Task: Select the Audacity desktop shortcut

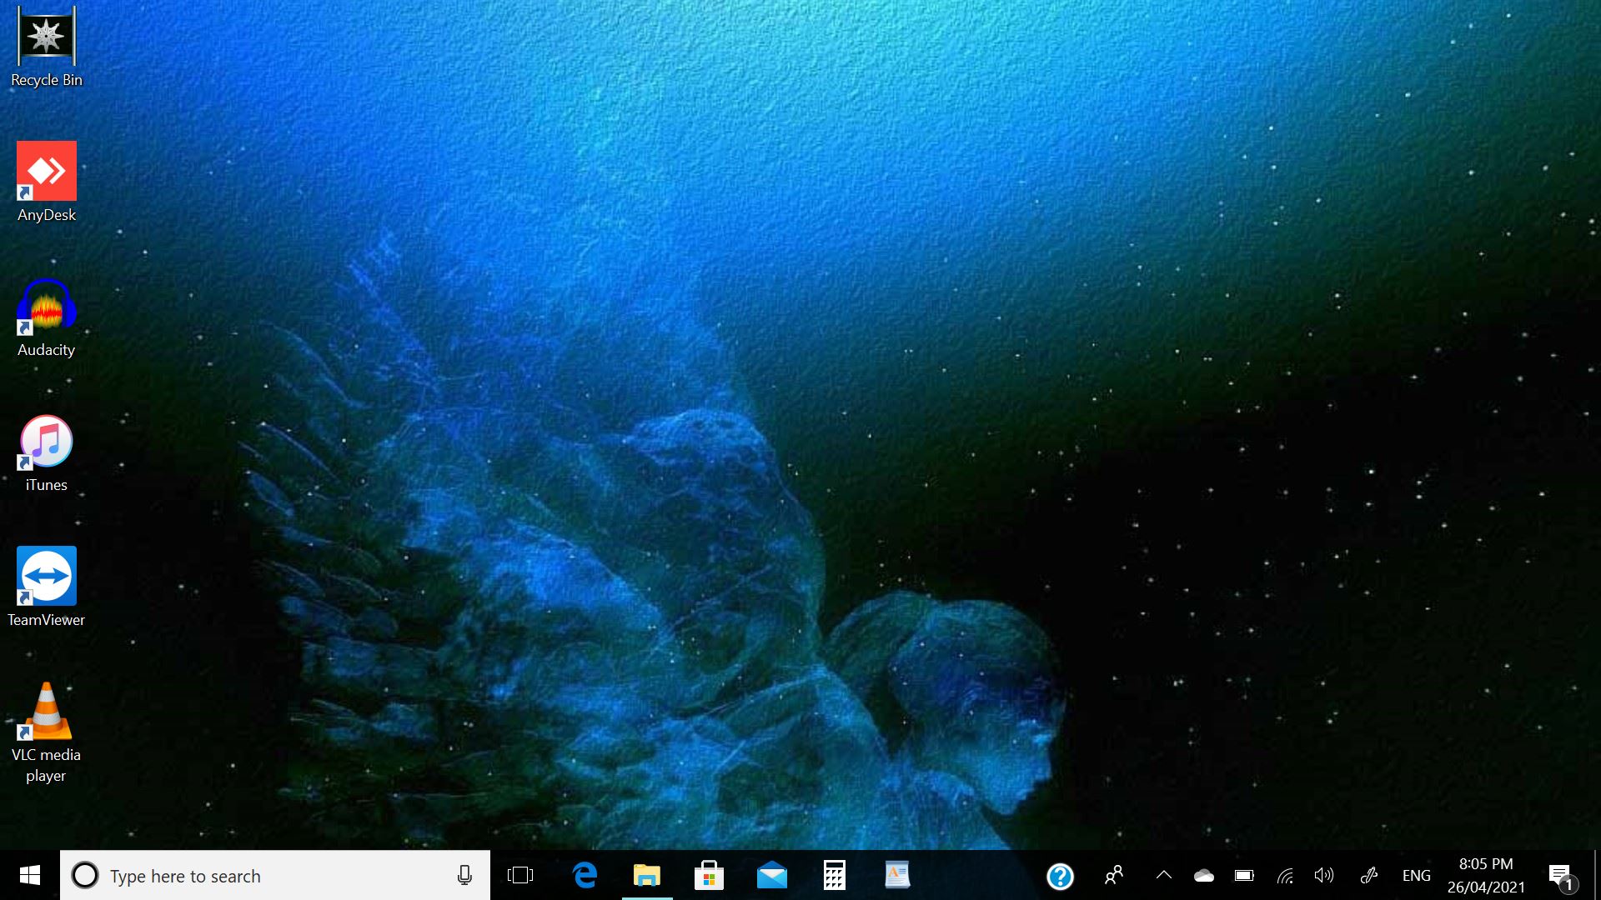Action: (x=47, y=317)
